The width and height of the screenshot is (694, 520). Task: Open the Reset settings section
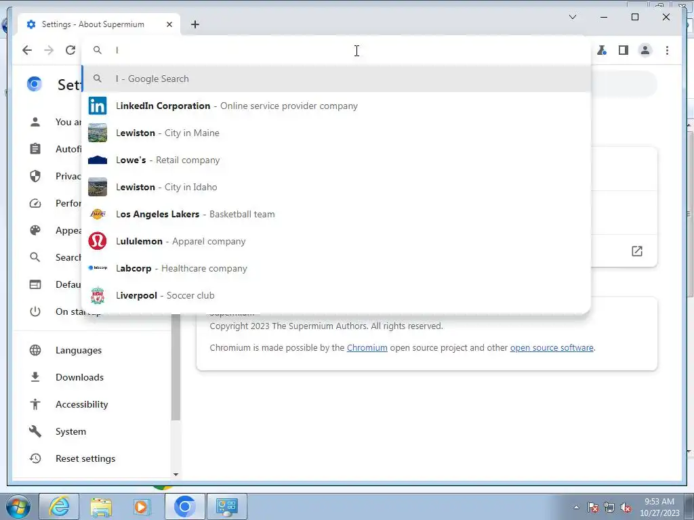85,458
